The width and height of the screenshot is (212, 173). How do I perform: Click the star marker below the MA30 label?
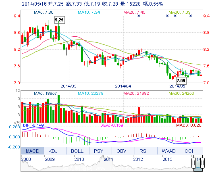(175, 16)
